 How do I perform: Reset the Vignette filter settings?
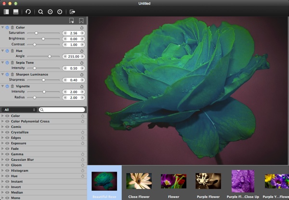click(82, 86)
